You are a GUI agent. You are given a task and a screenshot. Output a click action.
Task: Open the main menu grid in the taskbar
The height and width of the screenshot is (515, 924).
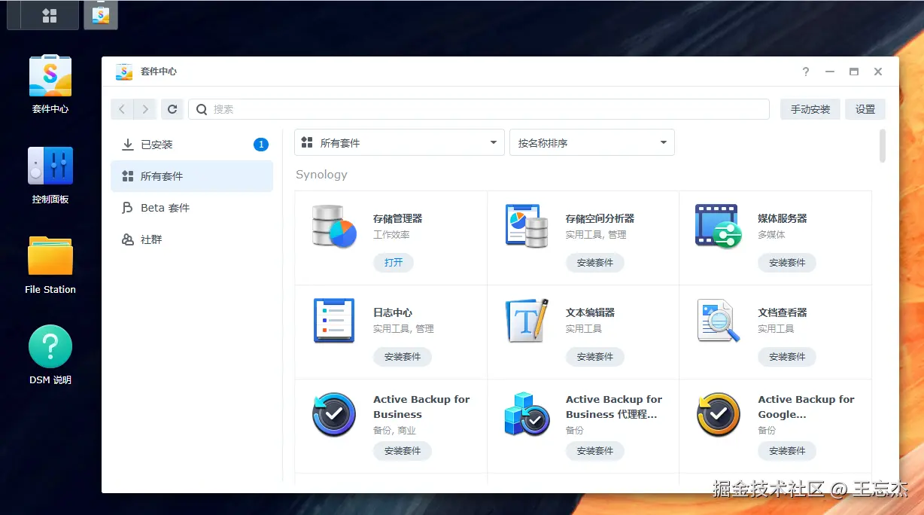pos(50,16)
